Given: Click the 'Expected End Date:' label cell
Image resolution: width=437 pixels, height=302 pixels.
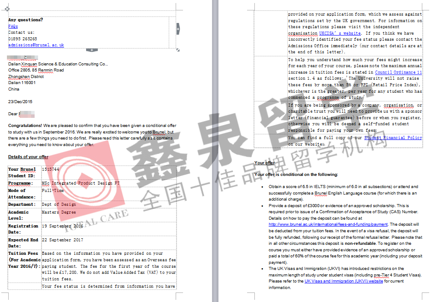Looking at the screenshot, I should coord(25,243).
